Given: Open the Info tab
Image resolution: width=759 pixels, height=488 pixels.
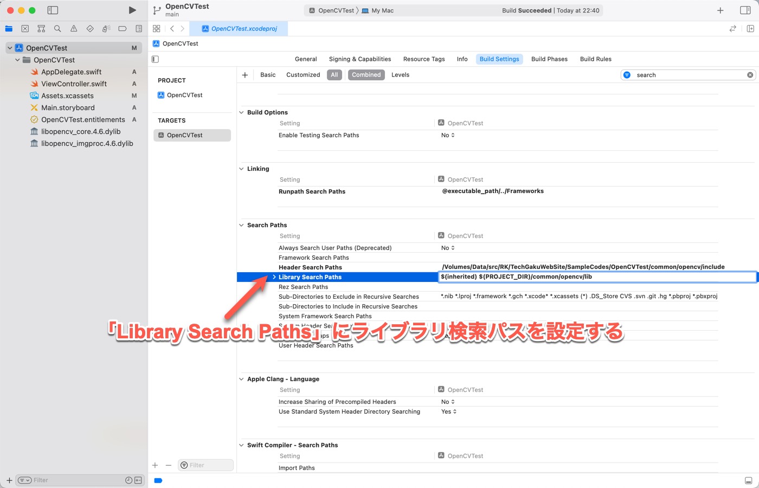Looking at the screenshot, I should (462, 59).
